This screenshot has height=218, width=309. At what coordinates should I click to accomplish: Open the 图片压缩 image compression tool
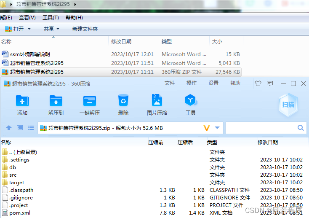pyautogui.click(x=157, y=100)
